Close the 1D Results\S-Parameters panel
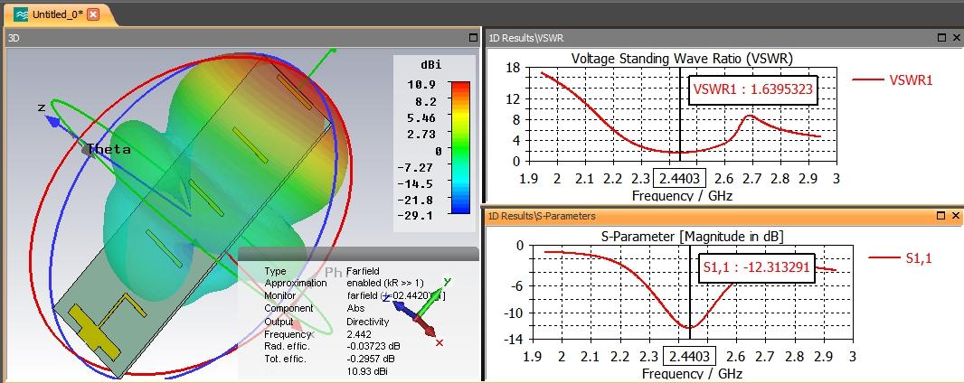The width and height of the screenshot is (964, 383). (955, 215)
